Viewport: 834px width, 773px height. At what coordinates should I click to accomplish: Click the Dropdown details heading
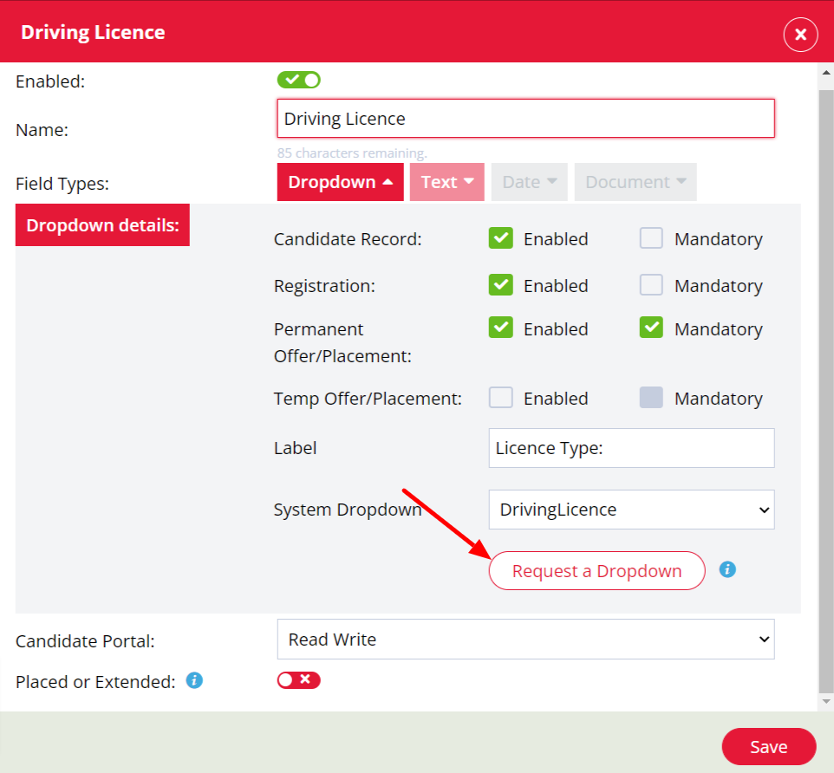click(x=102, y=225)
